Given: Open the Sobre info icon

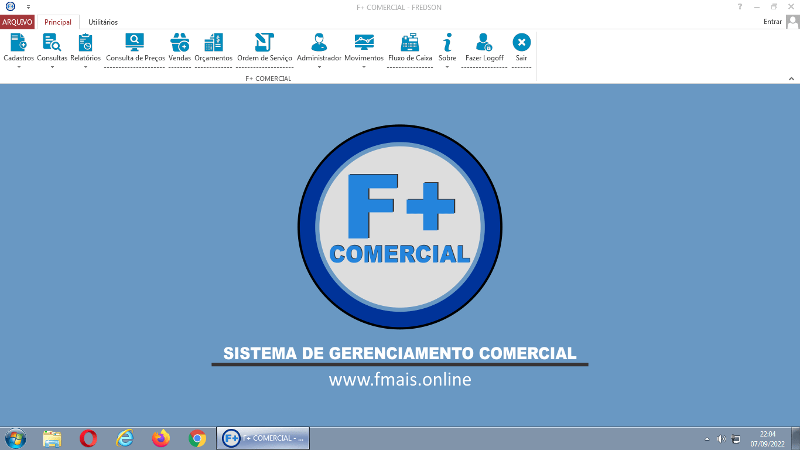Looking at the screenshot, I should (447, 43).
